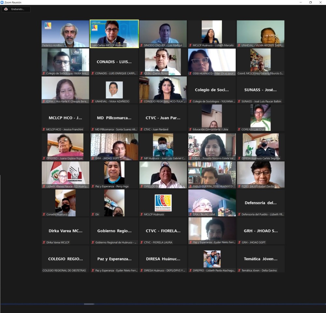
Task: Select Federico Arnillas video tile
Action: point(65,34)
